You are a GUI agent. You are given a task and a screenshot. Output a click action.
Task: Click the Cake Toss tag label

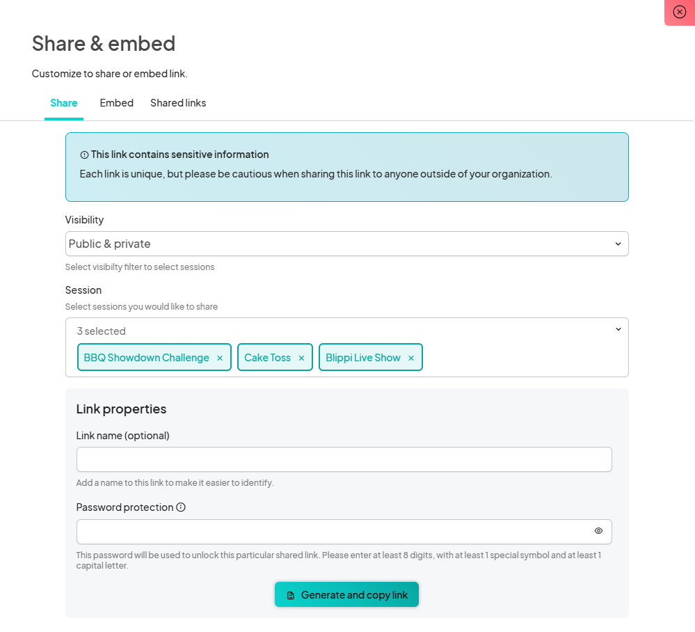pyautogui.click(x=267, y=358)
